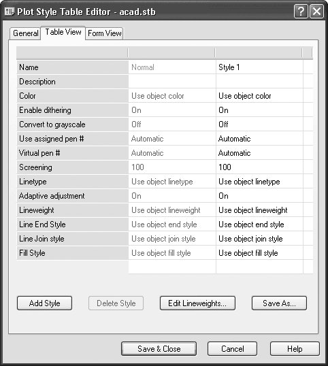328x366 pixels.
Task: Open Style 1 Color dropdown
Action: (259, 96)
